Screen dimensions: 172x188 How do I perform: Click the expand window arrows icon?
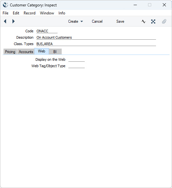(153, 21)
